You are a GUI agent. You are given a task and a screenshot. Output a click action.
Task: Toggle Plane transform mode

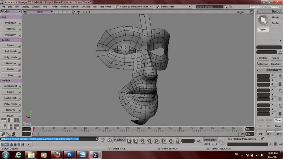tap(278, 126)
